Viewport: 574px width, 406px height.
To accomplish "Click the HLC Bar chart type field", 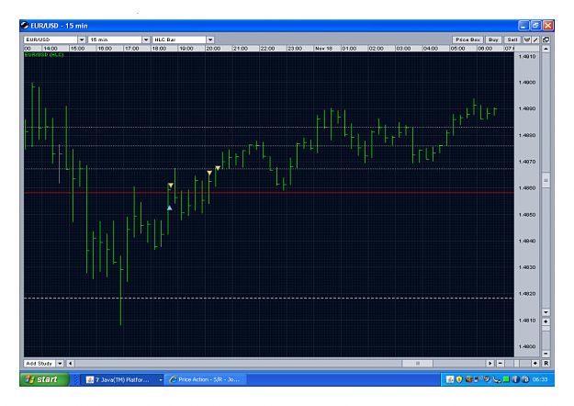I will (x=179, y=39).
